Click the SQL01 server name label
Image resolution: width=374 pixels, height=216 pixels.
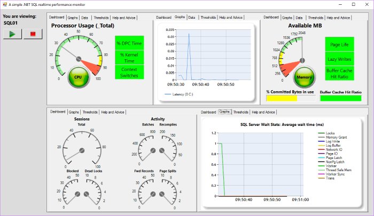point(11,23)
